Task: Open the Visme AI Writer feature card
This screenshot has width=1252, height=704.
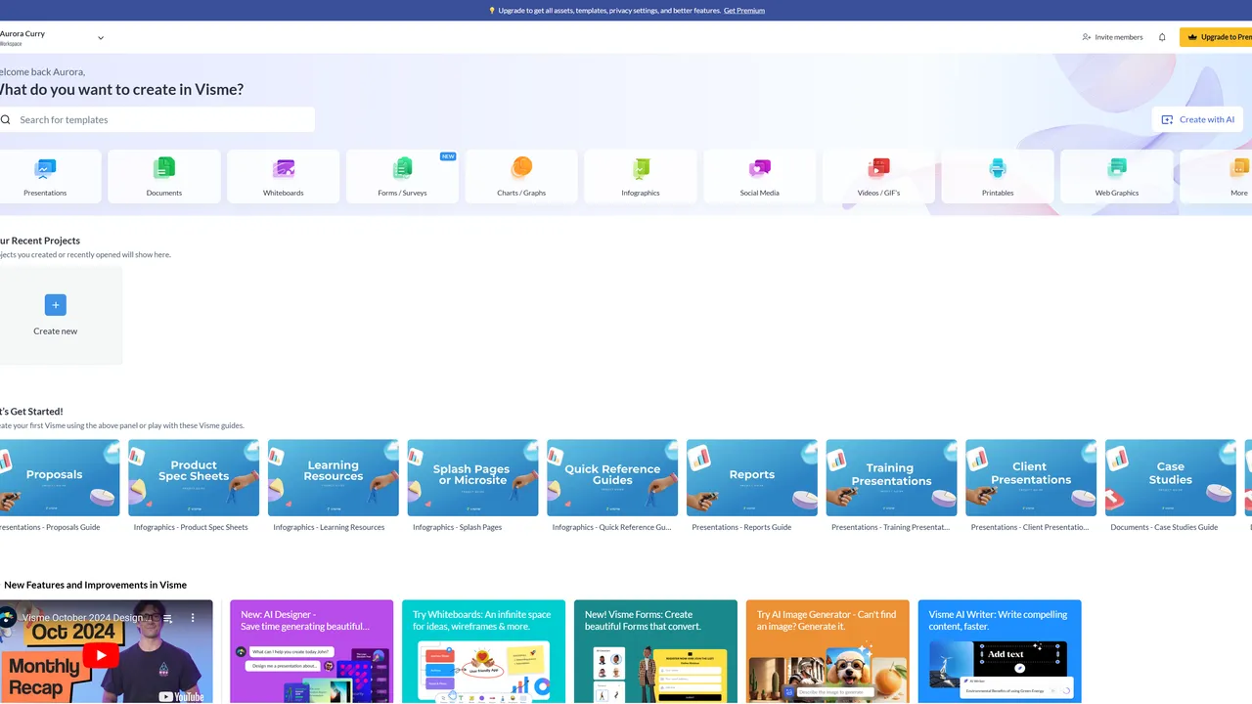Action: tap(1000, 651)
